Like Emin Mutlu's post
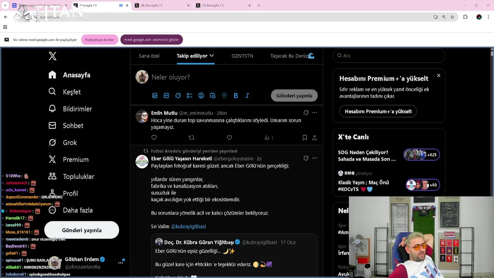Viewport: 494px width, 278px height. pyautogui.click(x=229, y=137)
